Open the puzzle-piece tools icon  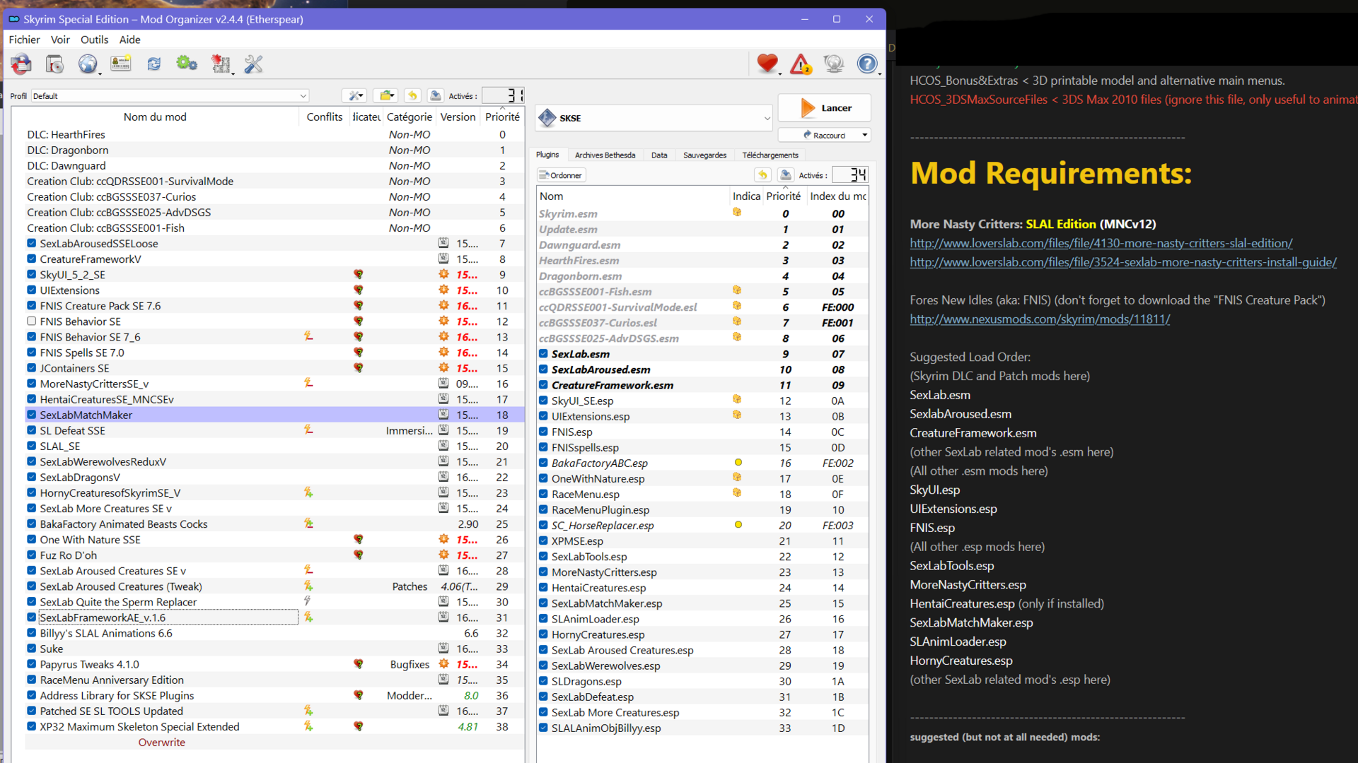pyautogui.click(x=221, y=64)
